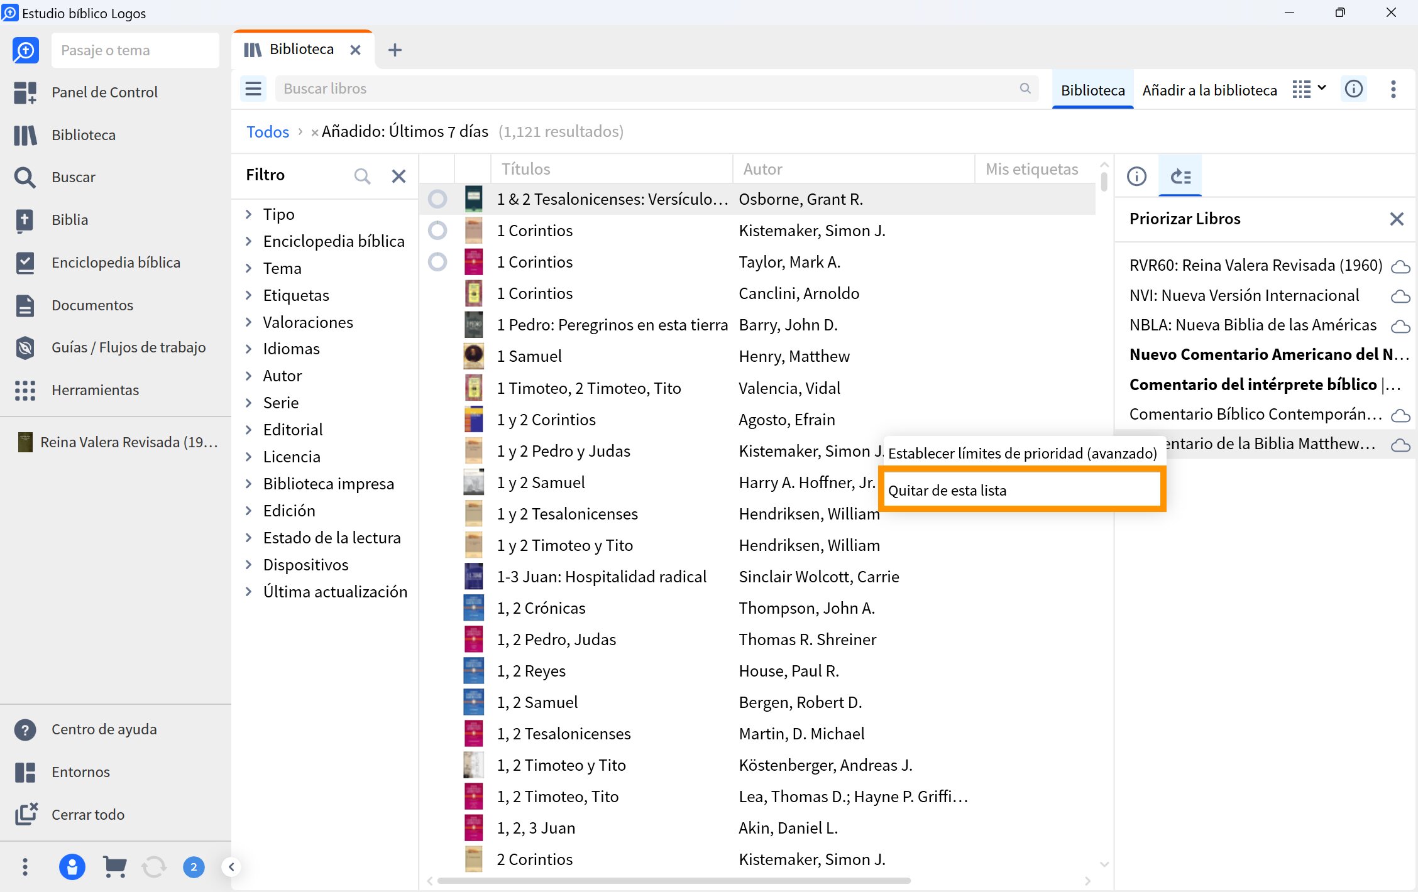Select NVI: Nueva Versión Internacional priority item
Image resolution: width=1418 pixels, height=892 pixels.
(x=1244, y=295)
